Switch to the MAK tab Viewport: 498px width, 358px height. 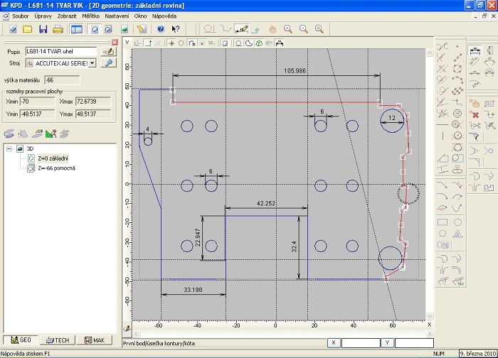point(95,340)
